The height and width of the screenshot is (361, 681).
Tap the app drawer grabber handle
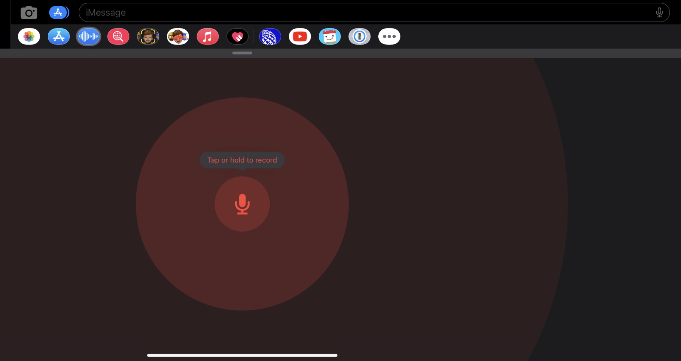tap(242, 53)
